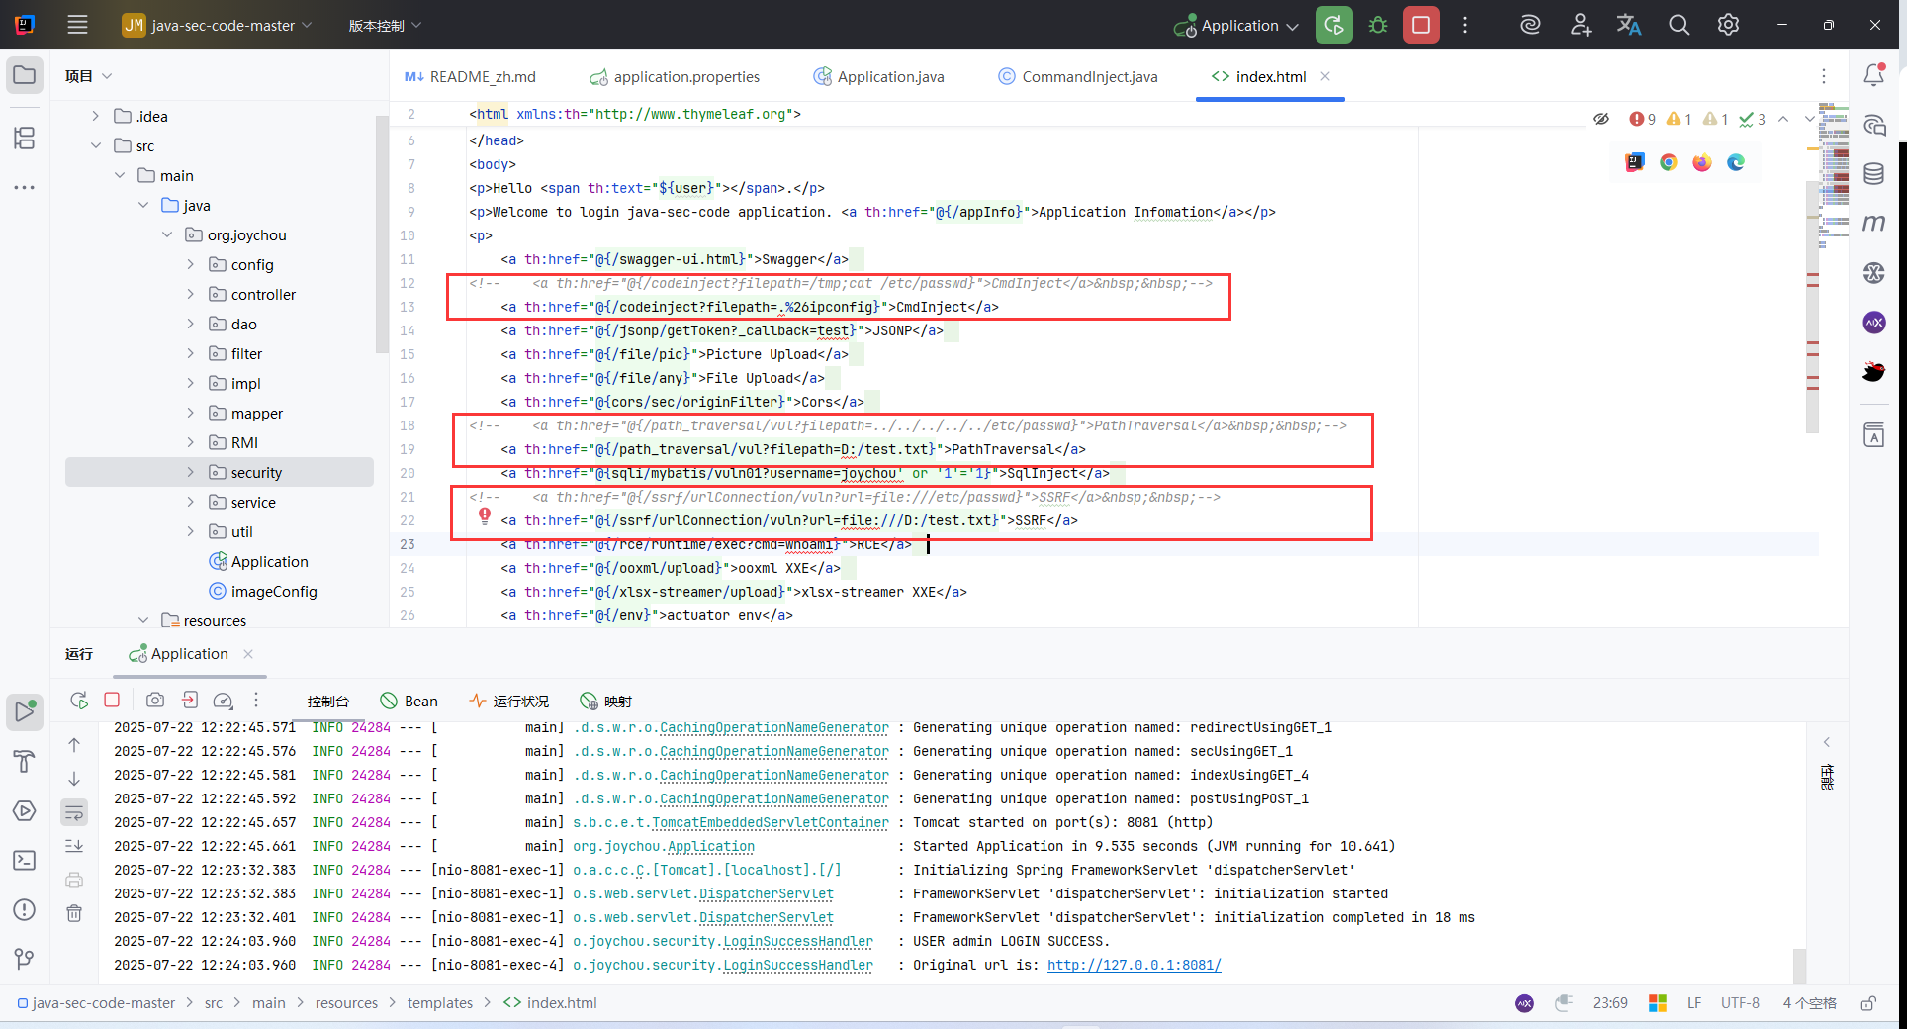
Task: Click the console vertical scrollbar
Action: [1799, 965]
